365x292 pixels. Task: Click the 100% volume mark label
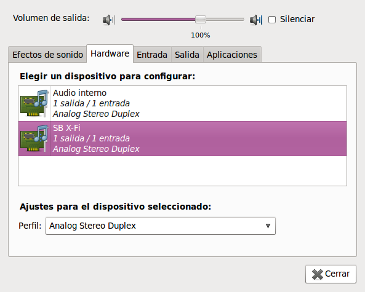pyautogui.click(x=201, y=35)
